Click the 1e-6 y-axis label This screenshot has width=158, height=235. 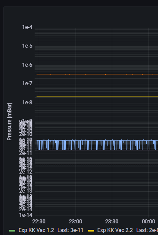tap(27, 65)
